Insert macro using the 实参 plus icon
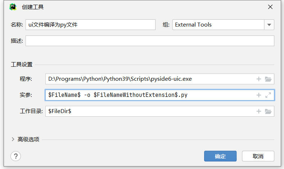This screenshot has height=169, width=284. (x=258, y=95)
